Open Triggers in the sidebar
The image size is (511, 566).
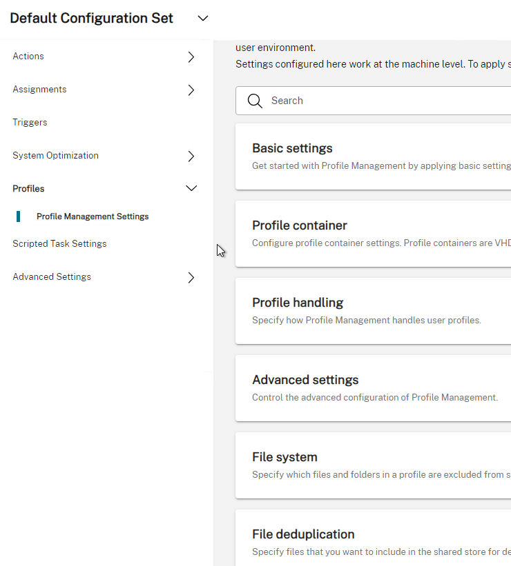(30, 122)
